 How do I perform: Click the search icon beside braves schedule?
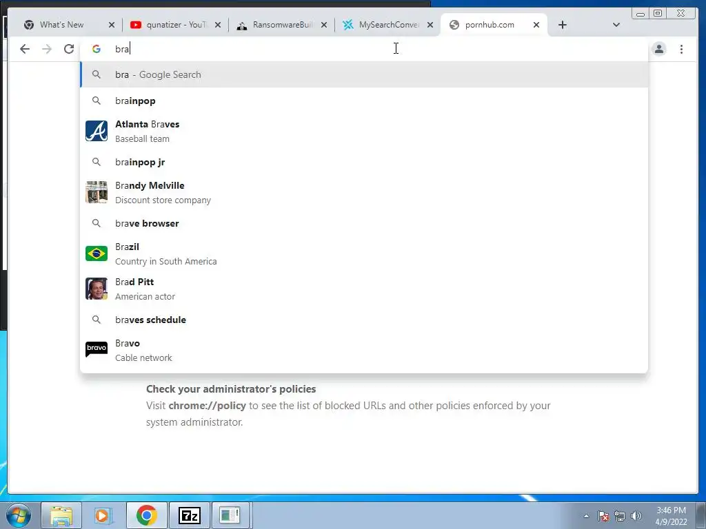coord(97,320)
